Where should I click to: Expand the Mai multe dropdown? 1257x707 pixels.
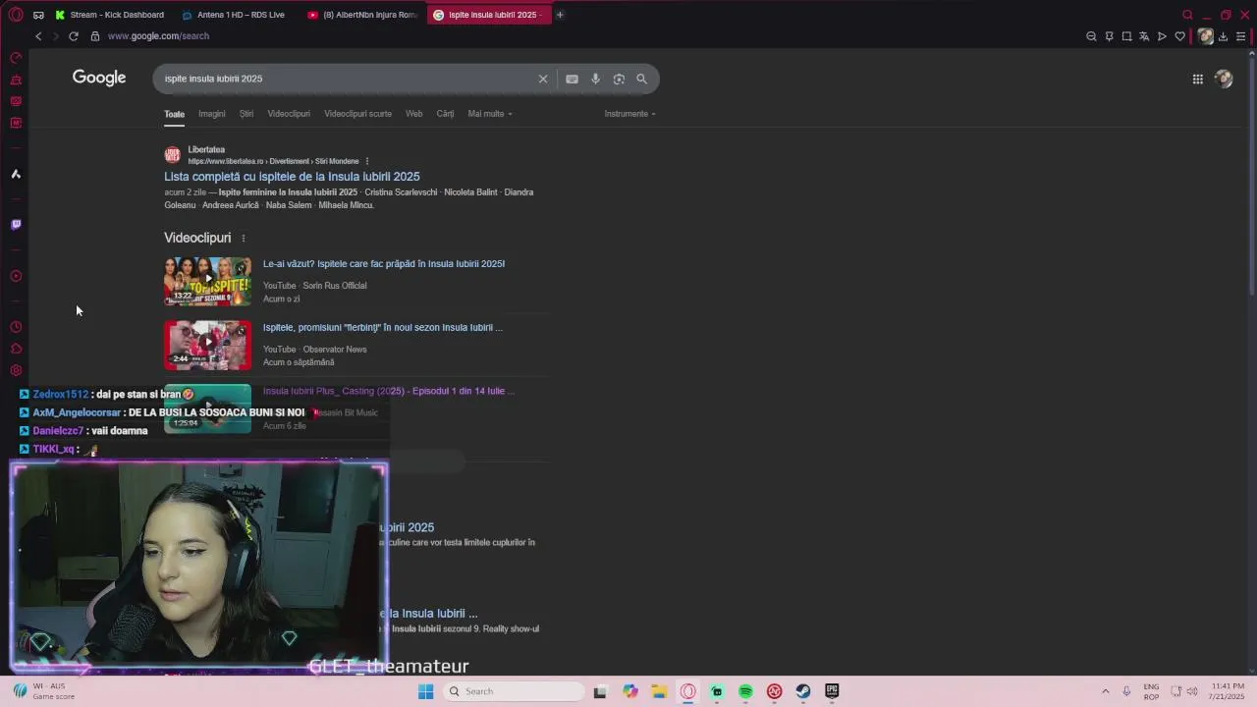point(490,114)
